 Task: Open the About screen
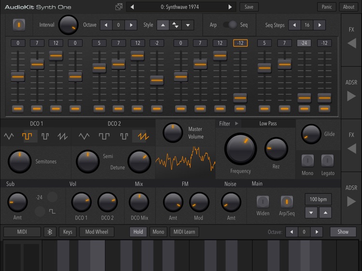click(x=348, y=7)
